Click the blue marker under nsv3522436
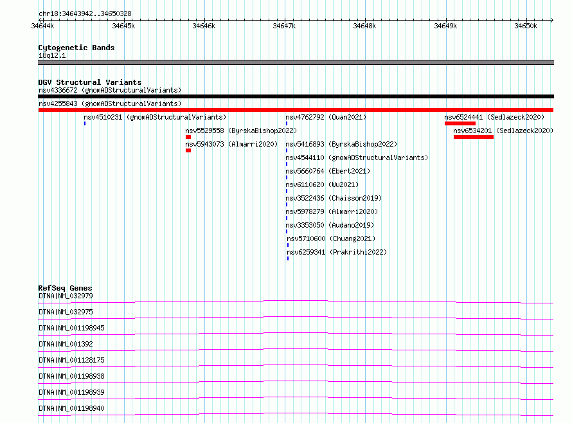The image size is (572, 423). pyautogui.click(x=287, y=204)
